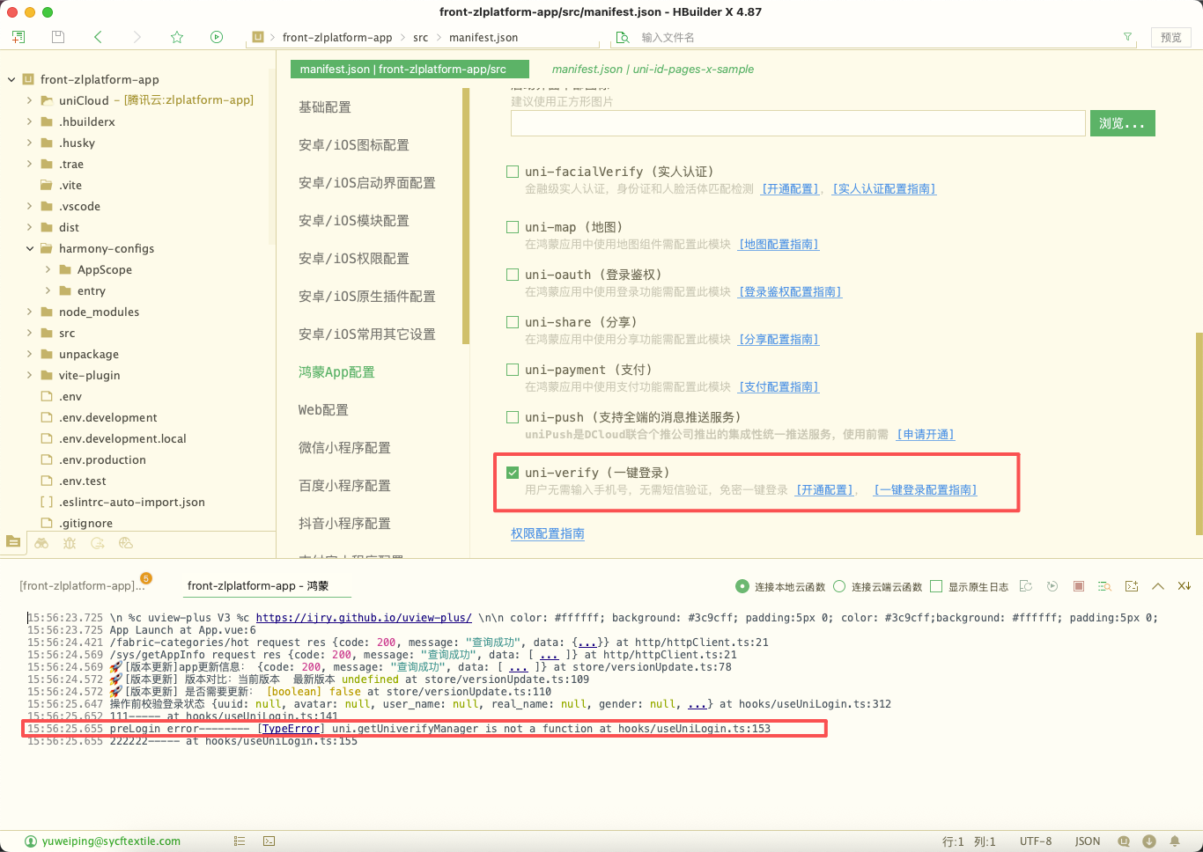This screenshot has width=1203, height=852.
Task: Click the bookmark star icon
Action: 177,37
